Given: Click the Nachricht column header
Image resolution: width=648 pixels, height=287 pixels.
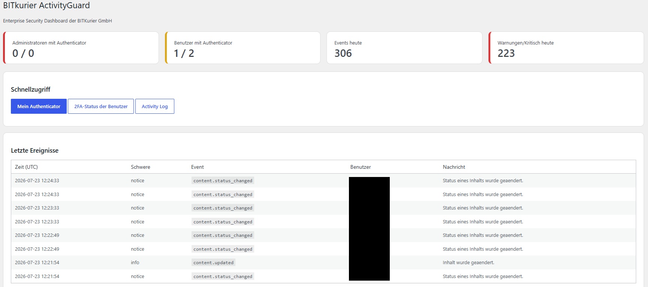Looking at the screenshot, I should coord(454,167).
